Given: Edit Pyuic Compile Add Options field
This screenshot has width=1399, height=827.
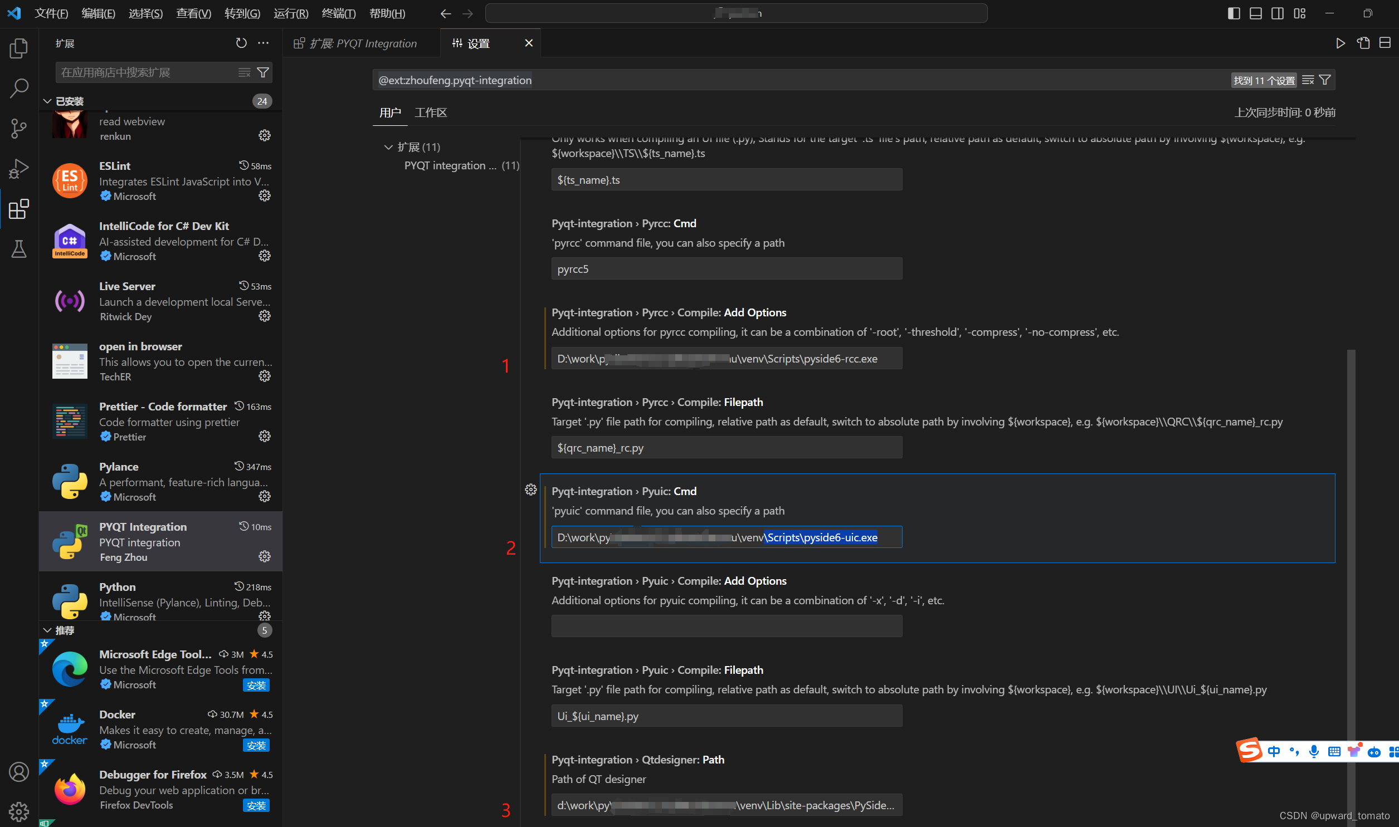Looking at the screenshot, I should (x=727, y=626).
